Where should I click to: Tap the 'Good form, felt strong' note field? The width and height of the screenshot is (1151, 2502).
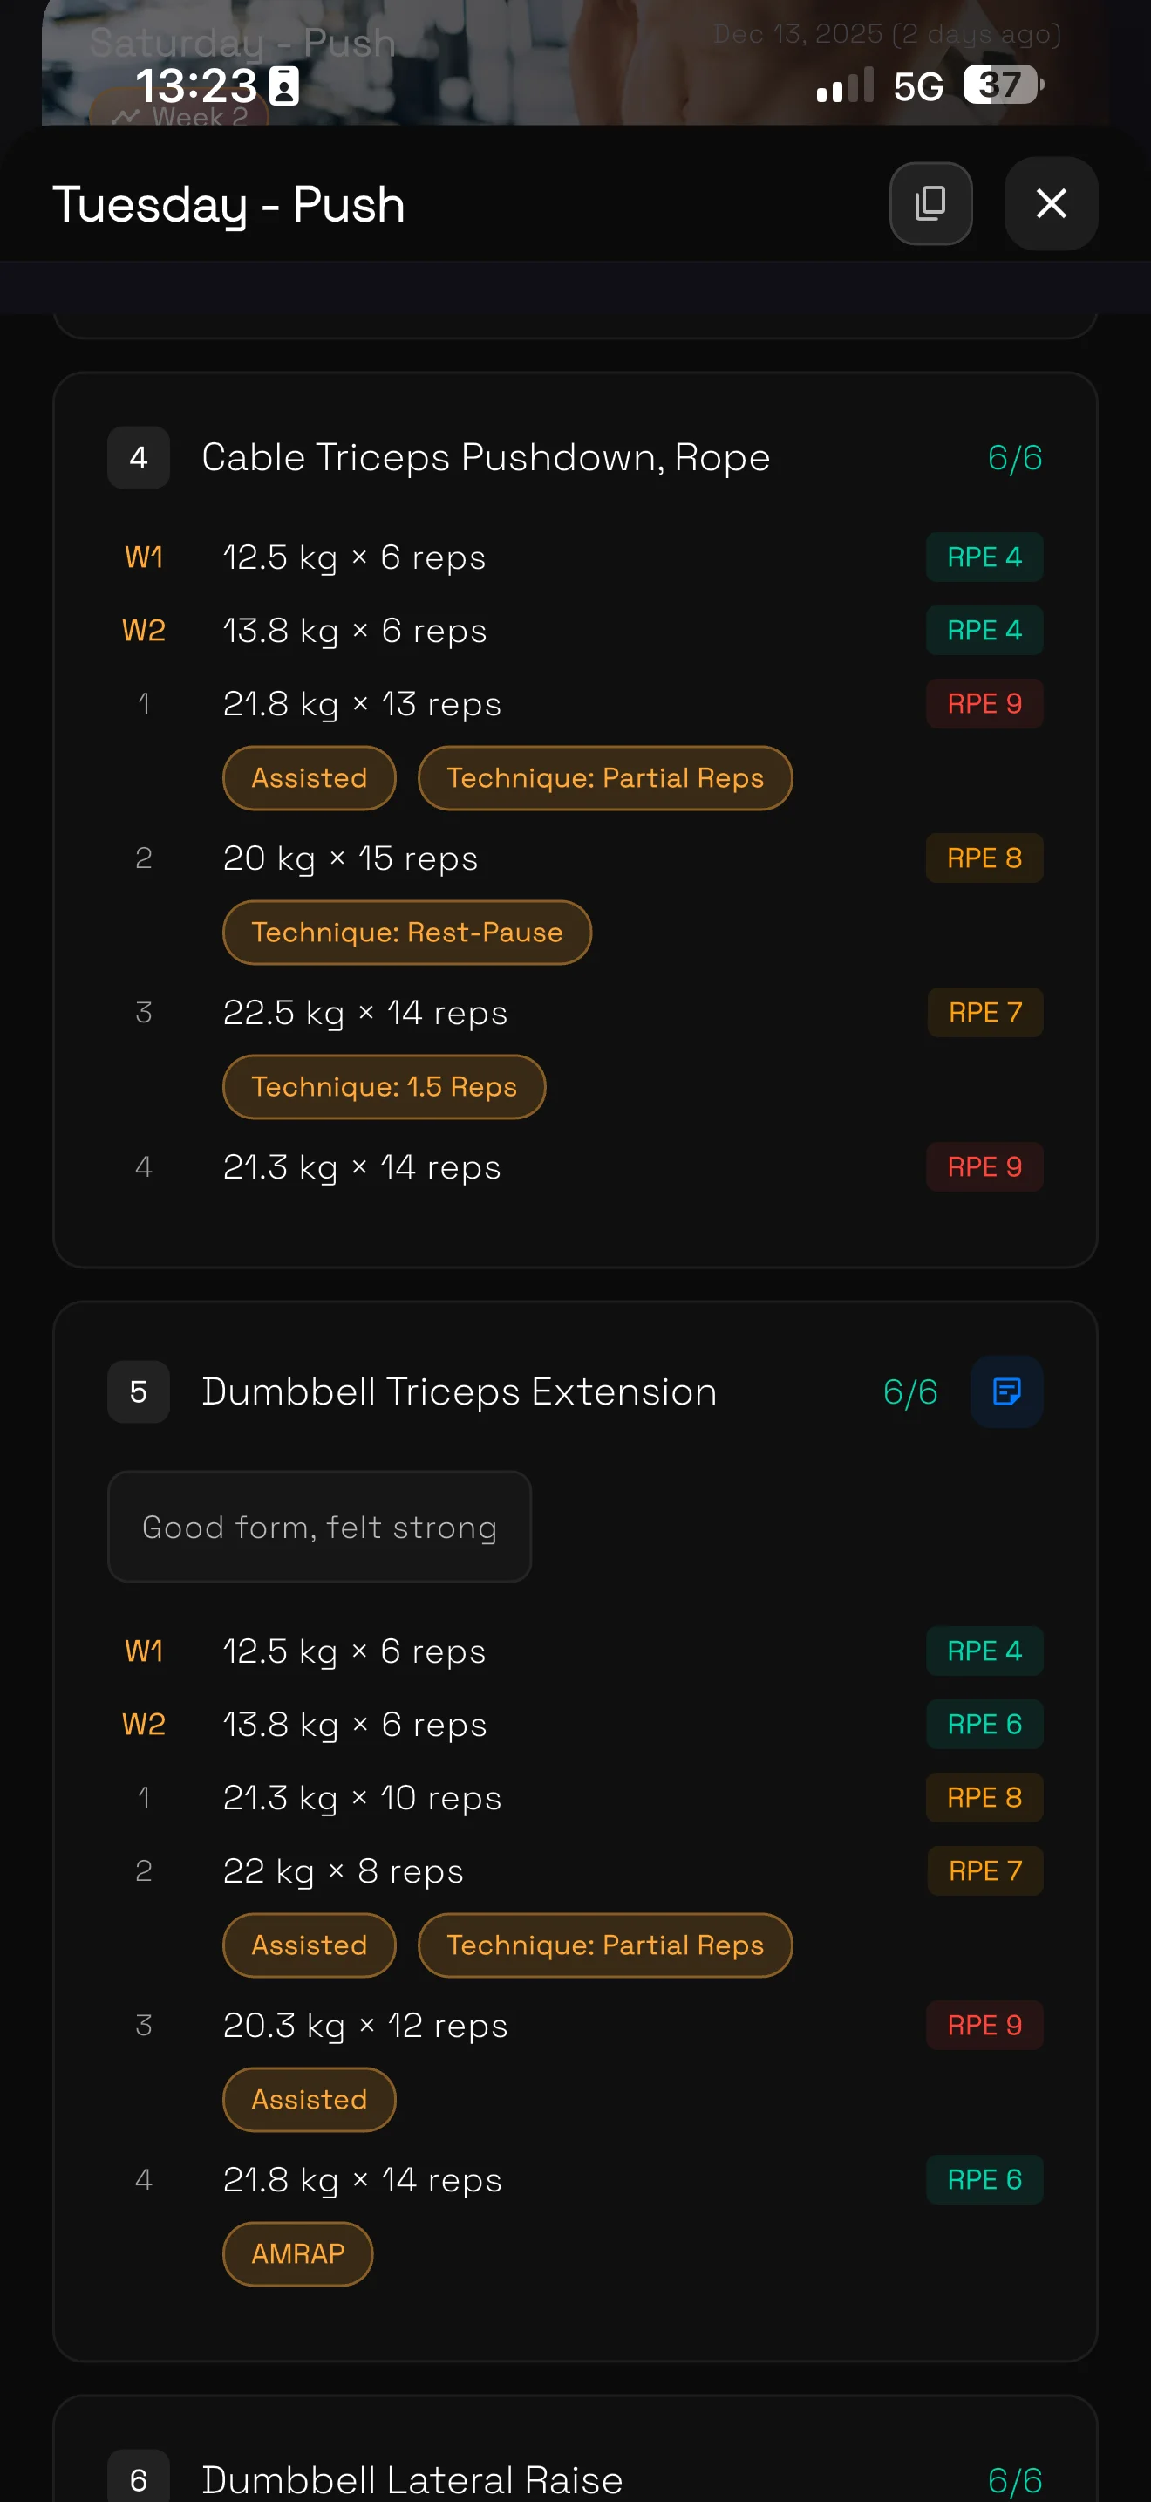coord(319,1526)
